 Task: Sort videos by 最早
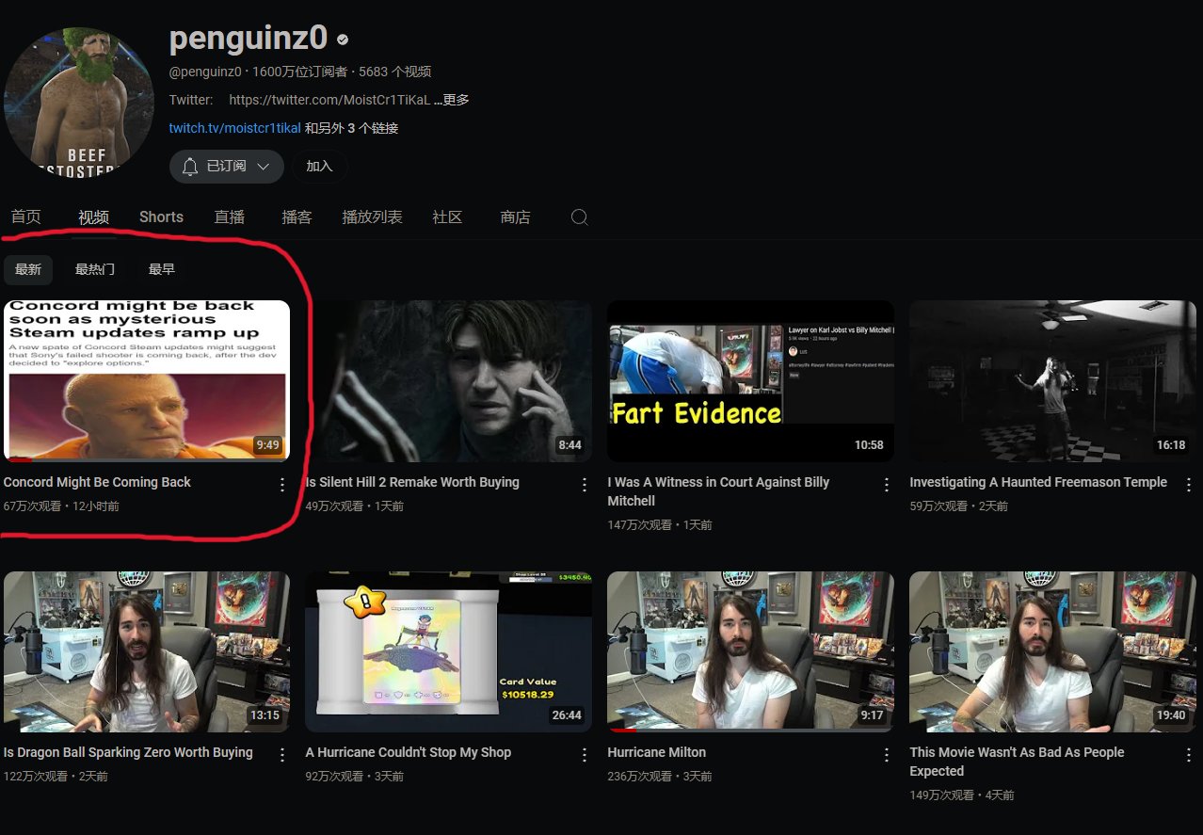click(x=161, y=269)
